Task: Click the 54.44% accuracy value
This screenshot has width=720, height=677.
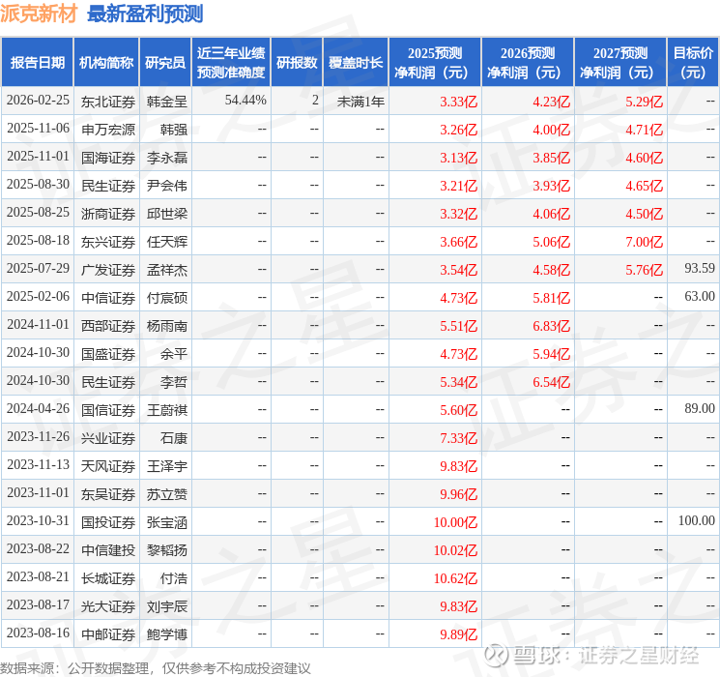Action: point(245,101)
